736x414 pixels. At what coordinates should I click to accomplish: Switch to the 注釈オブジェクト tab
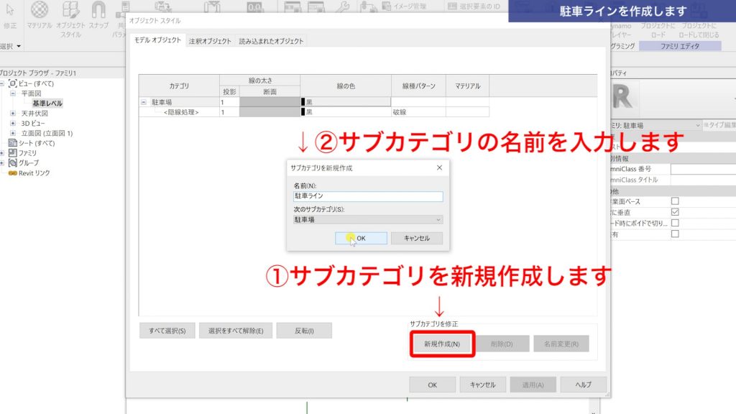210,42
